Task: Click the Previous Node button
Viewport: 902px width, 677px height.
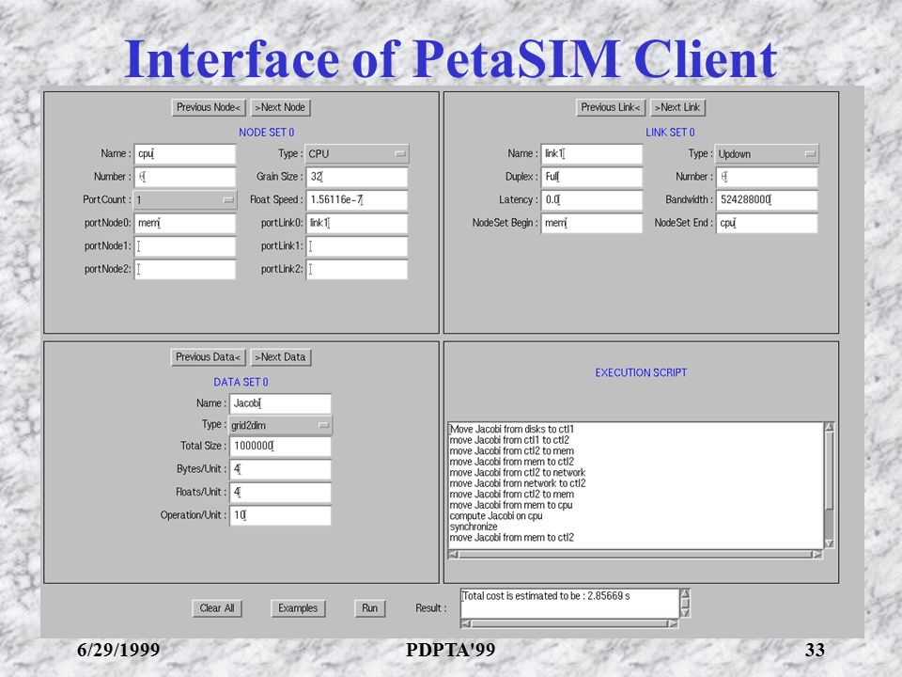Action: coord(209,107)
